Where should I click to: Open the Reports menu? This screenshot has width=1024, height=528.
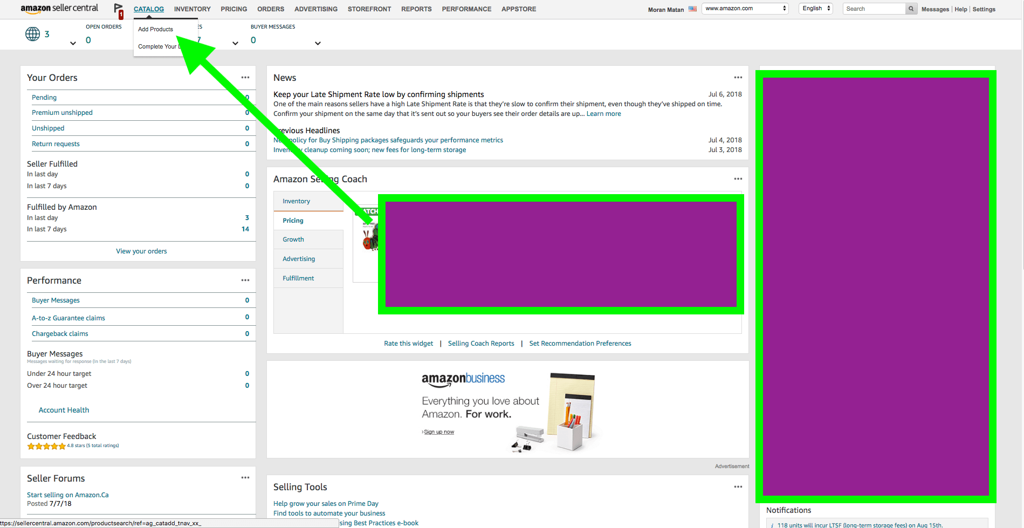coord(416,9)
